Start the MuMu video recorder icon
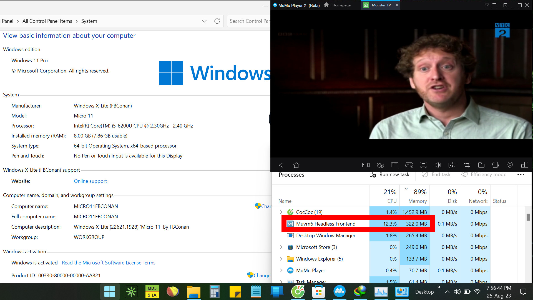533x300 pixels. point(366,165)
